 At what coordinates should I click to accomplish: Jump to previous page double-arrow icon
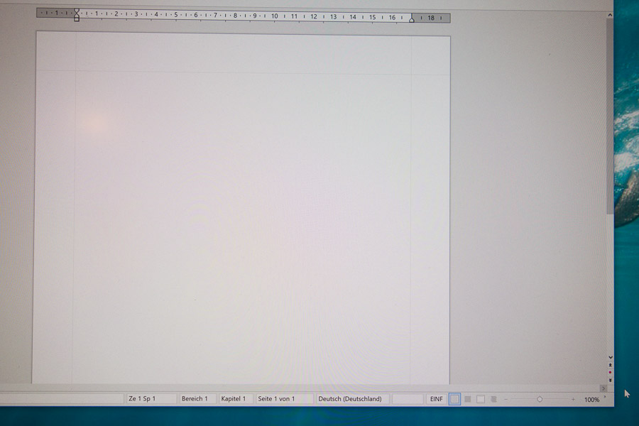click(610, 365)
